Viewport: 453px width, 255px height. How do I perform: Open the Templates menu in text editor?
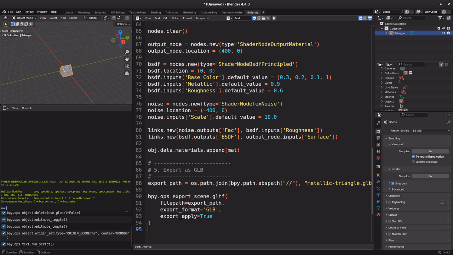(x=202, y=18)
